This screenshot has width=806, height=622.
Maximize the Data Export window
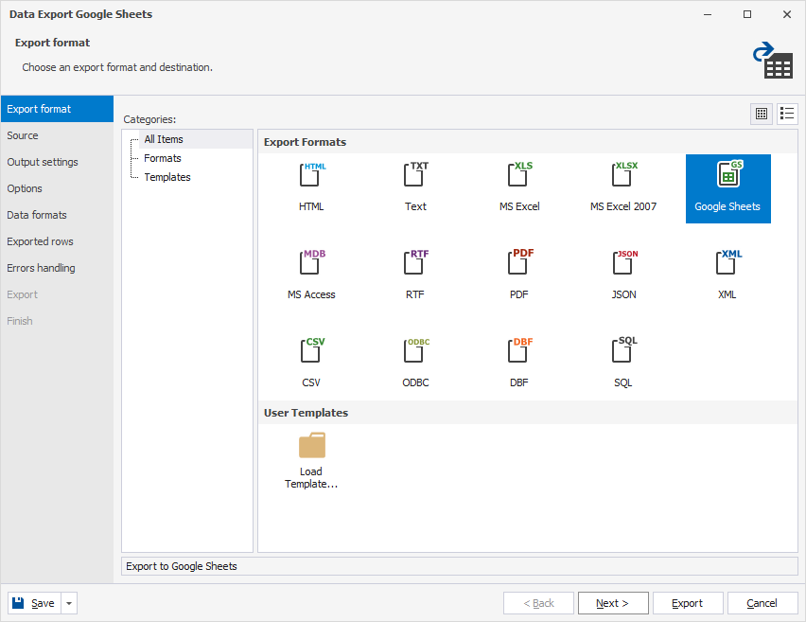tap(747, 14)
